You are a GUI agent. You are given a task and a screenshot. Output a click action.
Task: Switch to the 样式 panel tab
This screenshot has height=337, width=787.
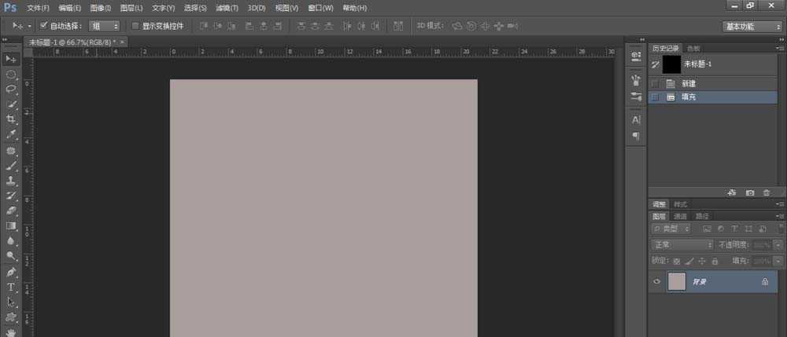coord(680,204)
